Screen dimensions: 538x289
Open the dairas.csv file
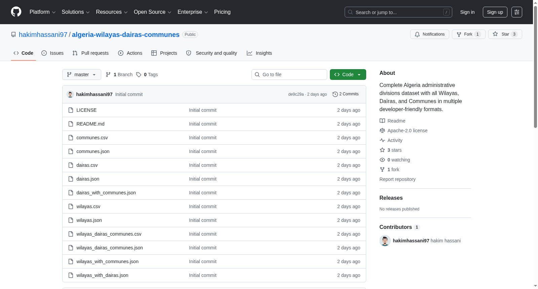(x=87, y=165)
